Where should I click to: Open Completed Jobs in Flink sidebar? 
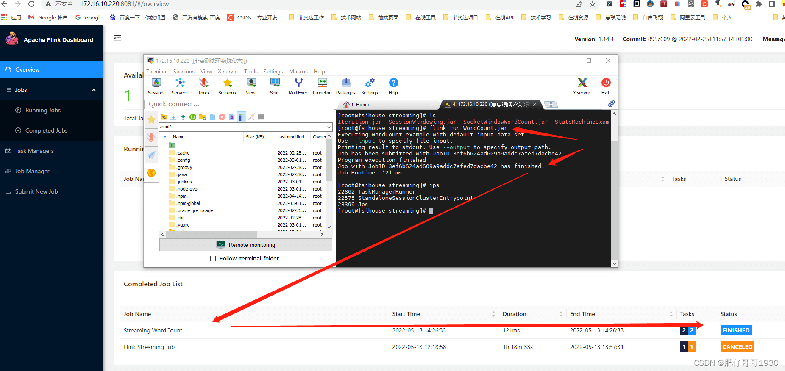tap(46, 130)
